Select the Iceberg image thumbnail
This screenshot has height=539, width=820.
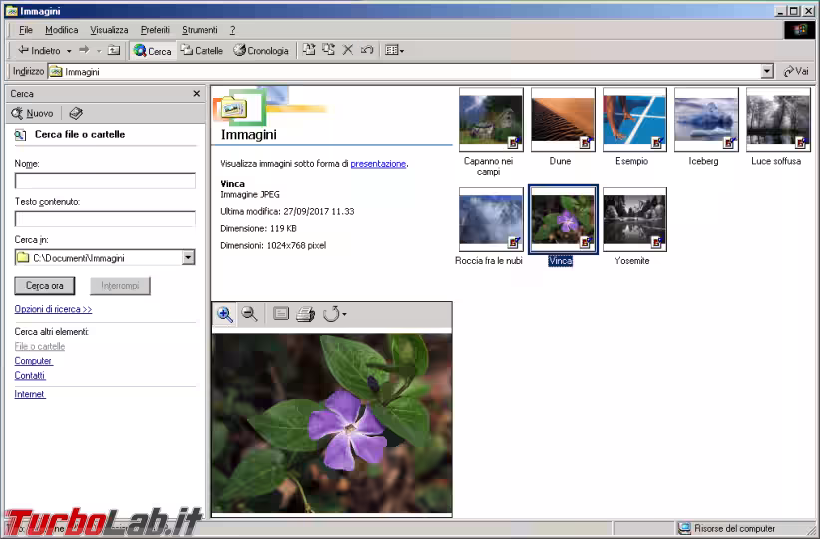coord(706,121)
